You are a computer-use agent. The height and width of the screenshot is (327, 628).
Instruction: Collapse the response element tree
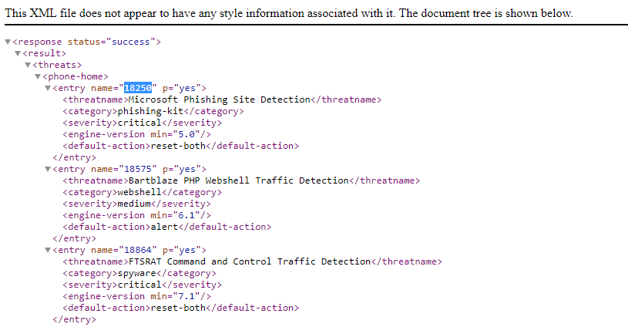click(x=8, y=42)
